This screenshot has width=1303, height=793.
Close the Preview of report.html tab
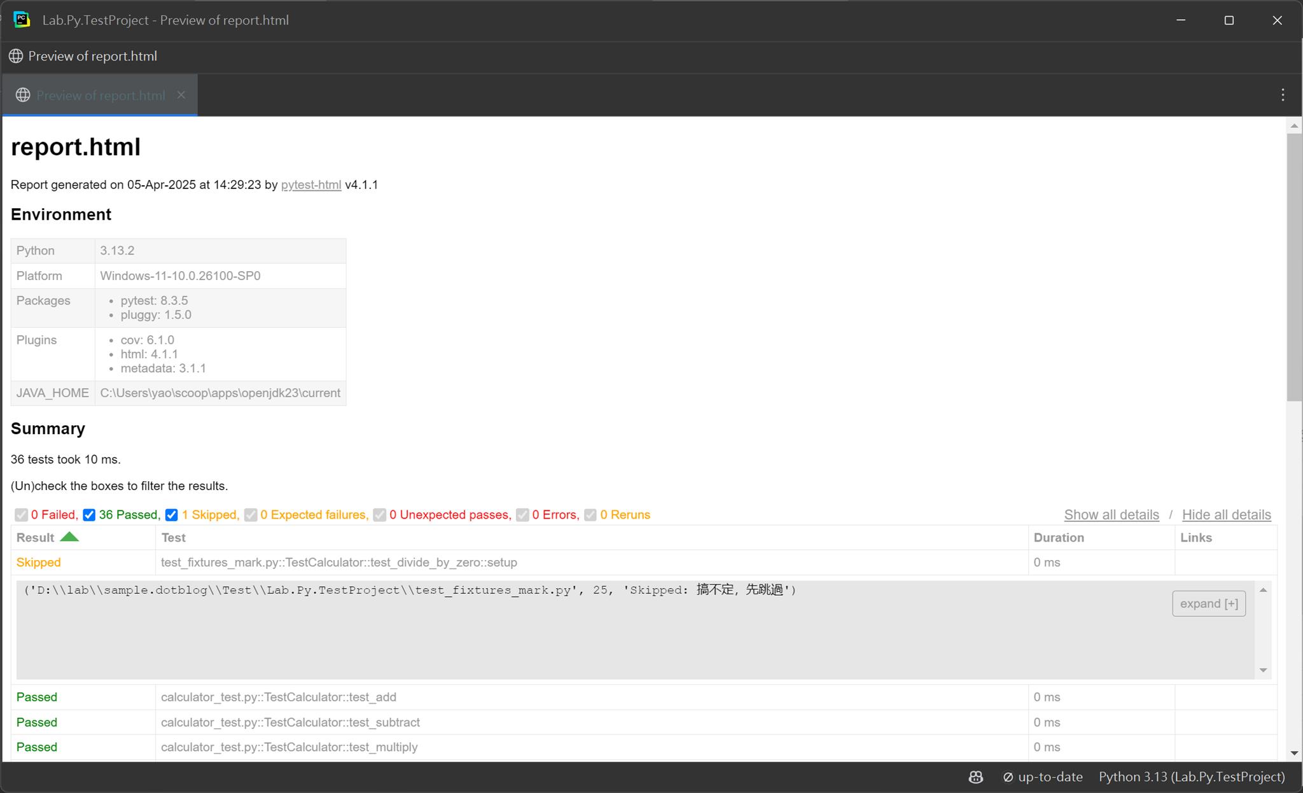[x=181, y=95]
